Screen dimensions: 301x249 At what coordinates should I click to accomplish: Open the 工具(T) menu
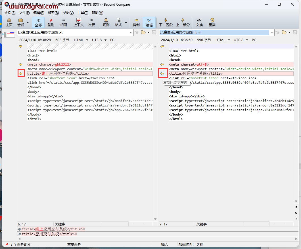tap(83, 13)
